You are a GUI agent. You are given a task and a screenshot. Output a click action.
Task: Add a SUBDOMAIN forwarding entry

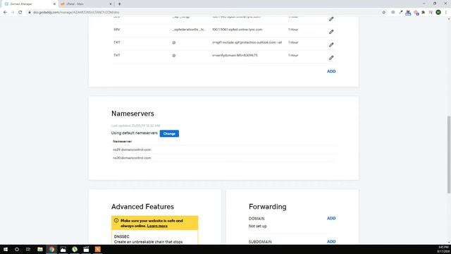331,241
